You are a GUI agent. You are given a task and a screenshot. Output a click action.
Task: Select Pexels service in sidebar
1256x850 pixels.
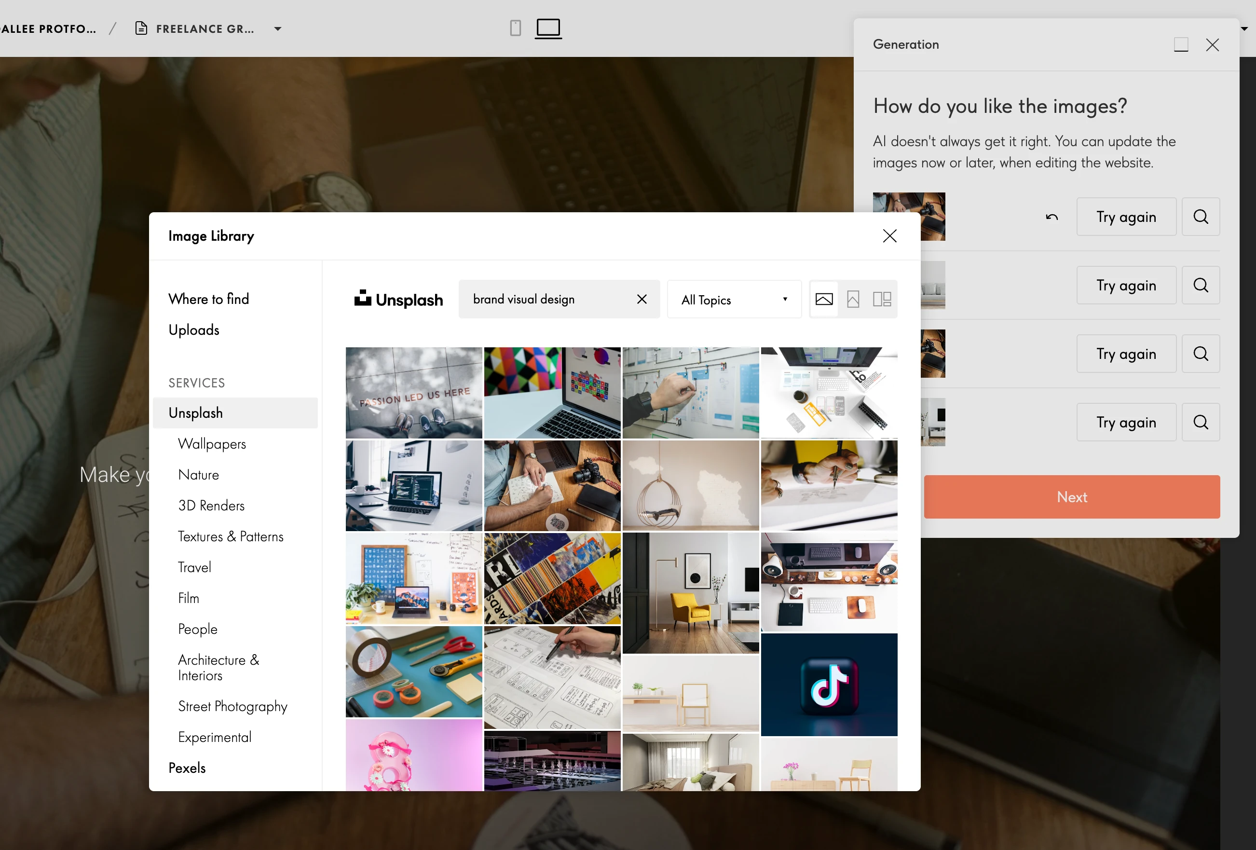click(x=187, y=768)
